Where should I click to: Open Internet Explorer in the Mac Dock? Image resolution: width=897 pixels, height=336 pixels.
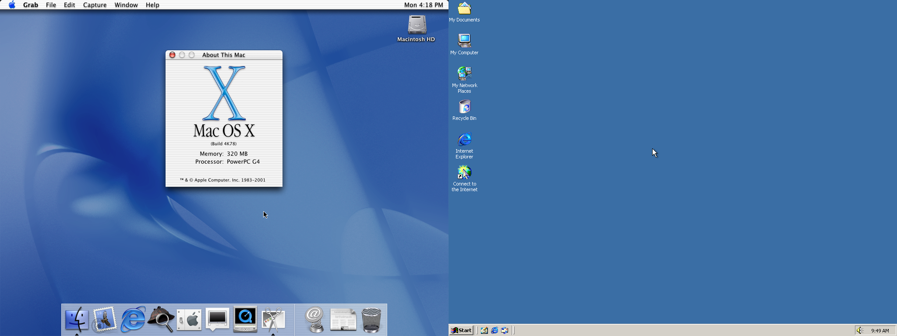pos(133,319)
